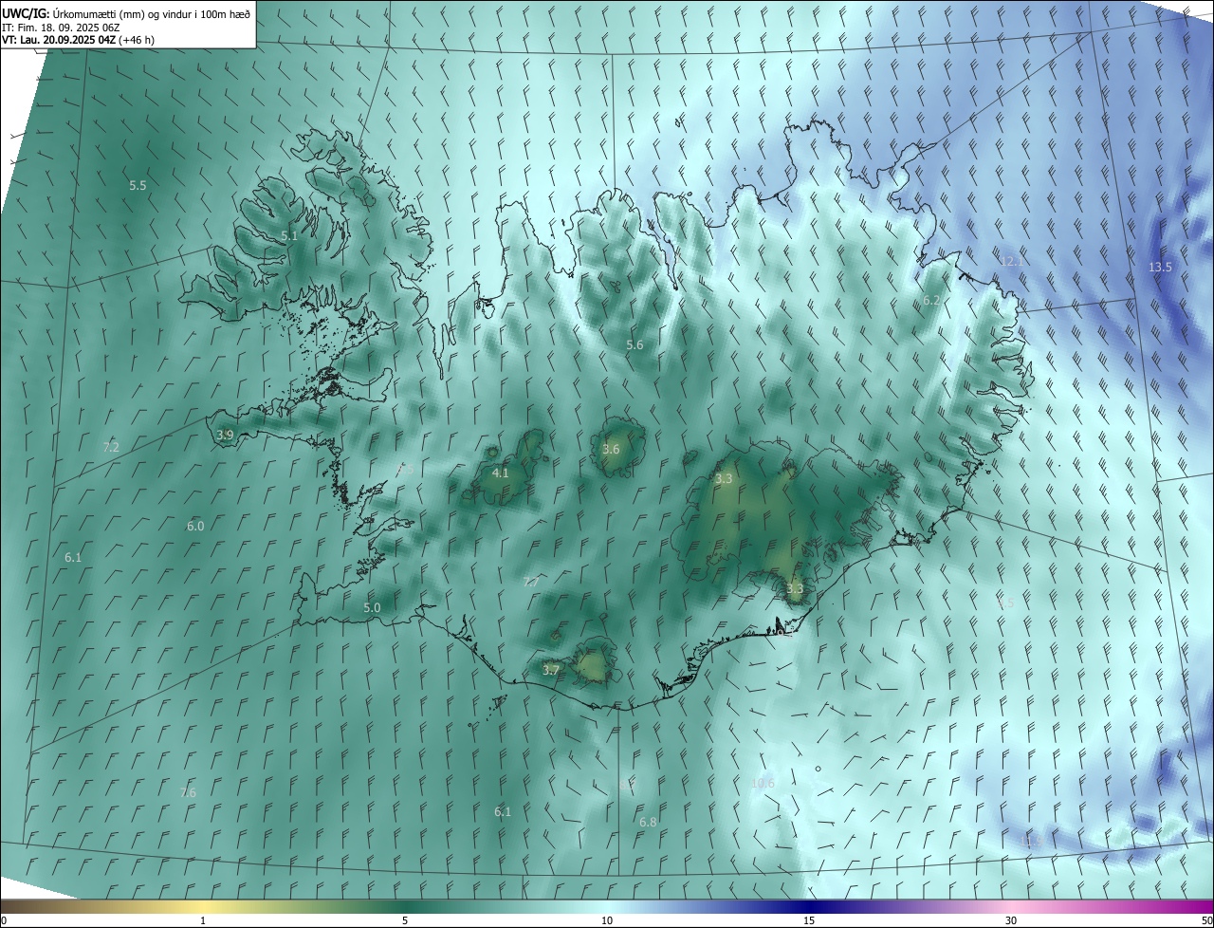
Task: Click the "0" tick on the colour scale
Action: (4, 920)
